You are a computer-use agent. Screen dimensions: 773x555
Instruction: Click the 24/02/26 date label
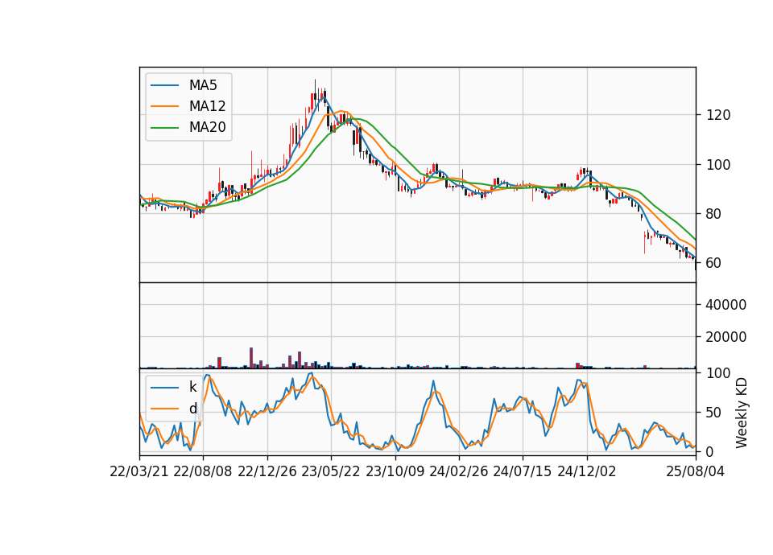coord(458,471)
